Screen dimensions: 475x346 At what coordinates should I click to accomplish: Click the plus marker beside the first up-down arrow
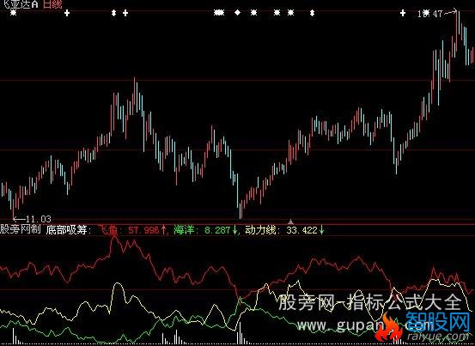point(125,13)
